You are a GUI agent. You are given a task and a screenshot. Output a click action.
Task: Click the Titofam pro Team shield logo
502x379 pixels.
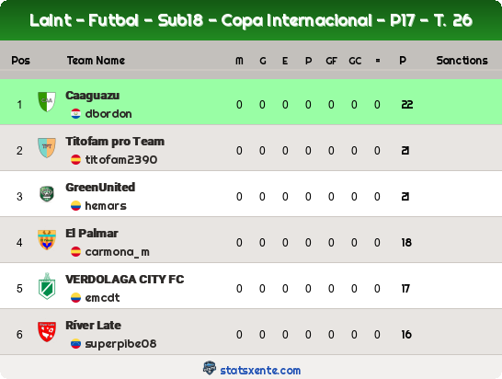click(x=47, y=148)
